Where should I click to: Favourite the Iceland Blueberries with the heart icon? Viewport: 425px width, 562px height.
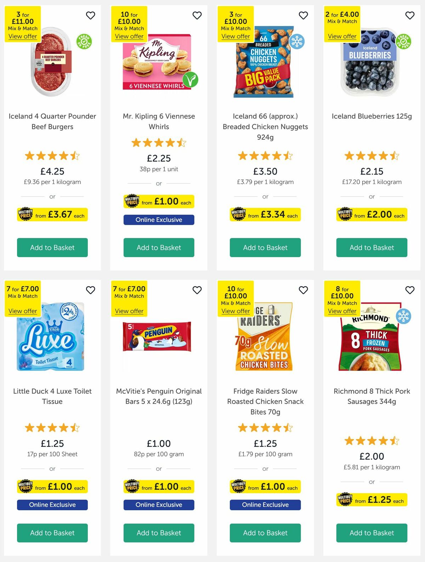pos(410,16)
